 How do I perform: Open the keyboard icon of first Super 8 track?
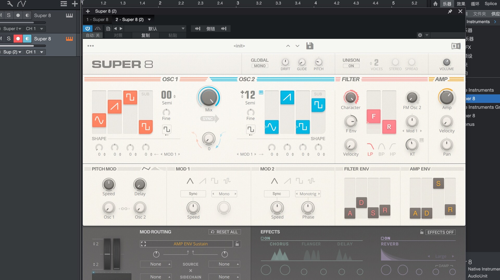coord(69,15)
